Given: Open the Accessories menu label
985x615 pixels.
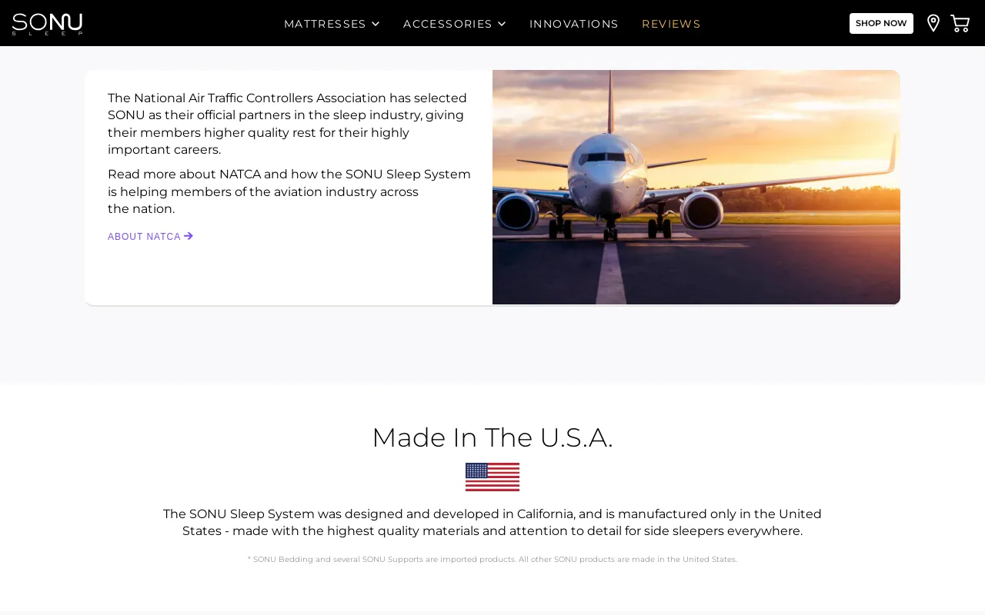Looking at the screenshot, I should 448,24.
